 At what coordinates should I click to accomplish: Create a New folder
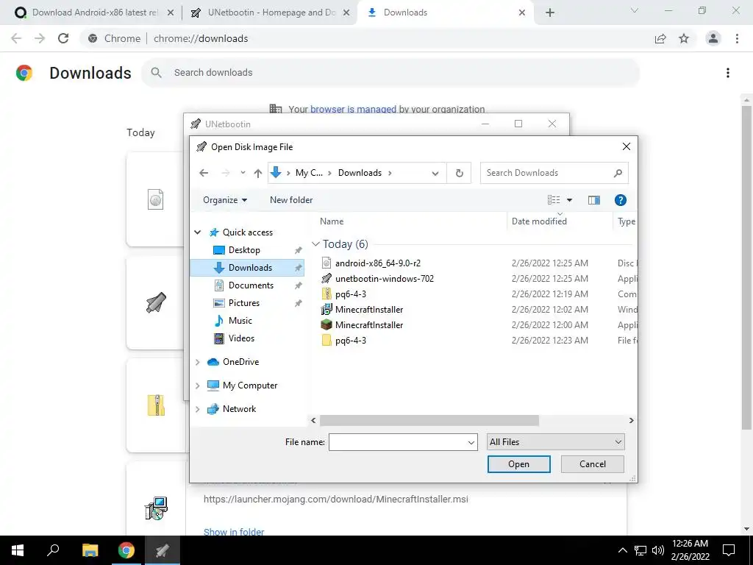[291, 200]
